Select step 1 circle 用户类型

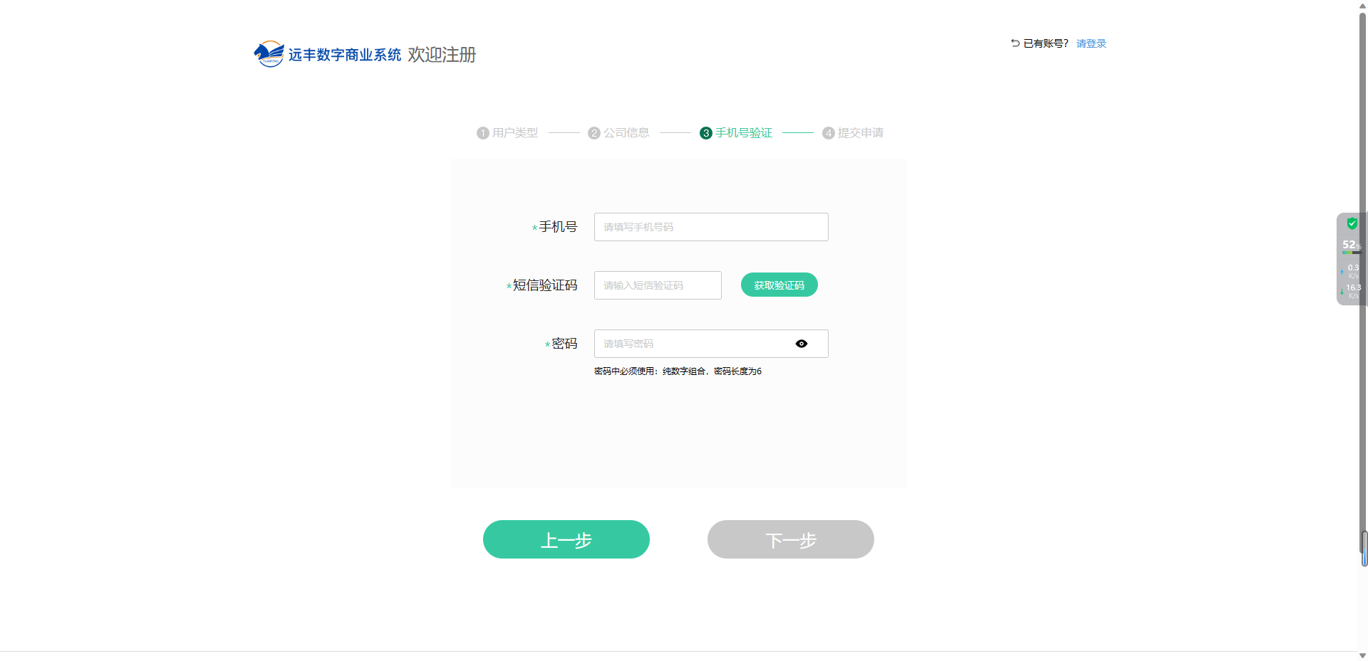click(x=483, y=133)
